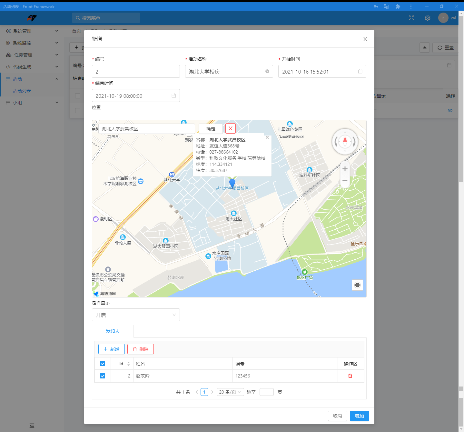Image resolution: width=464 pixels, height=432 pixels.
Task: Click the 删除 button in the 发起人 tab
Action: 141,349
